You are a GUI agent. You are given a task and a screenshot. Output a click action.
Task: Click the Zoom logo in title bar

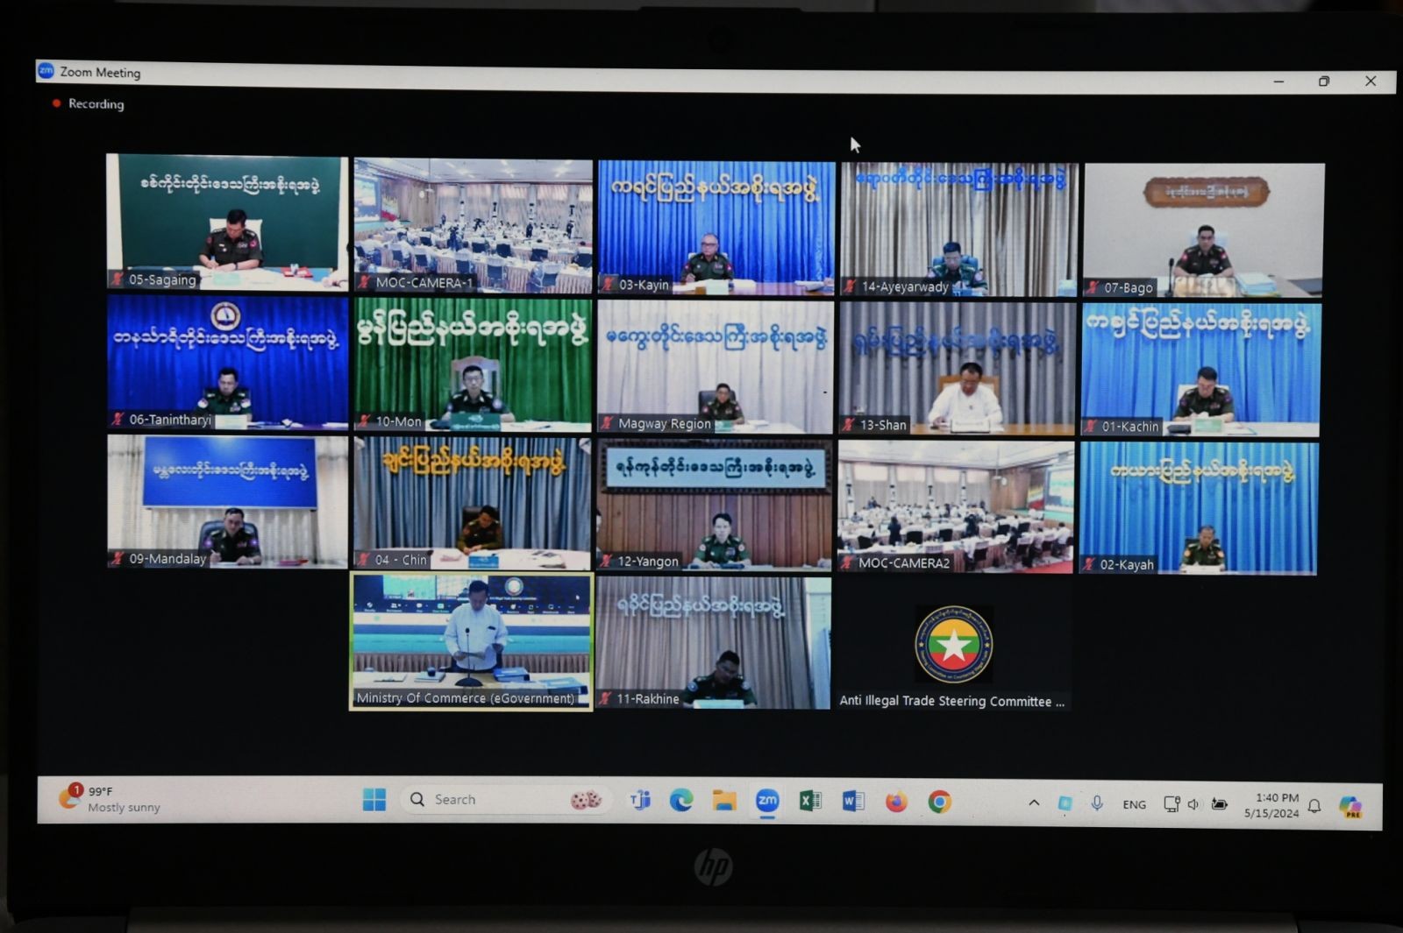(46, 71)
